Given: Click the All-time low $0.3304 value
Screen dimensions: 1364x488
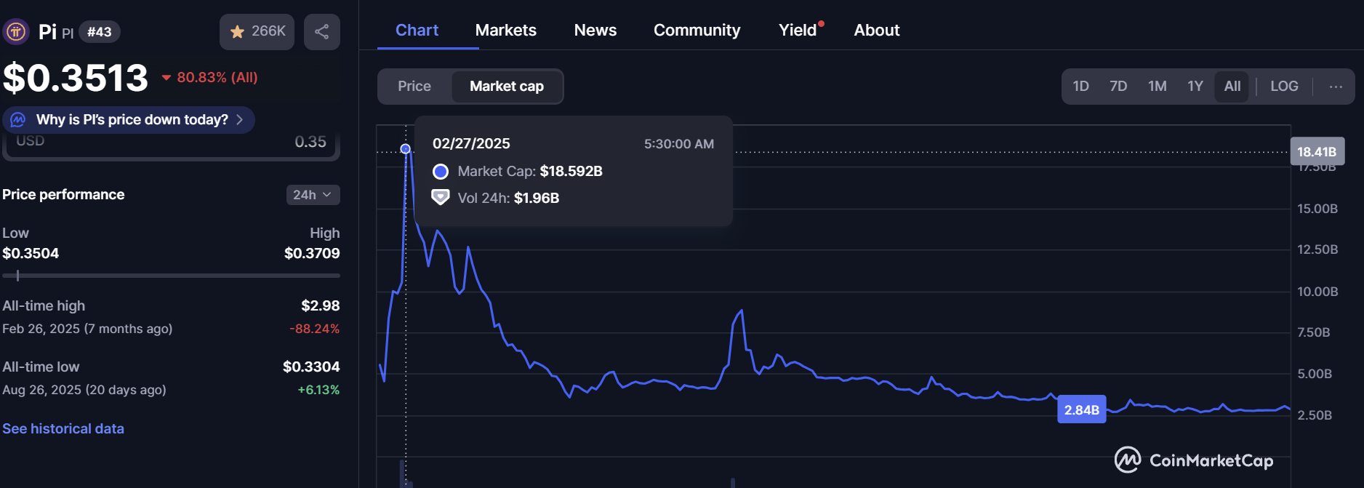Looking at the screenshot, I should point(311,367).
